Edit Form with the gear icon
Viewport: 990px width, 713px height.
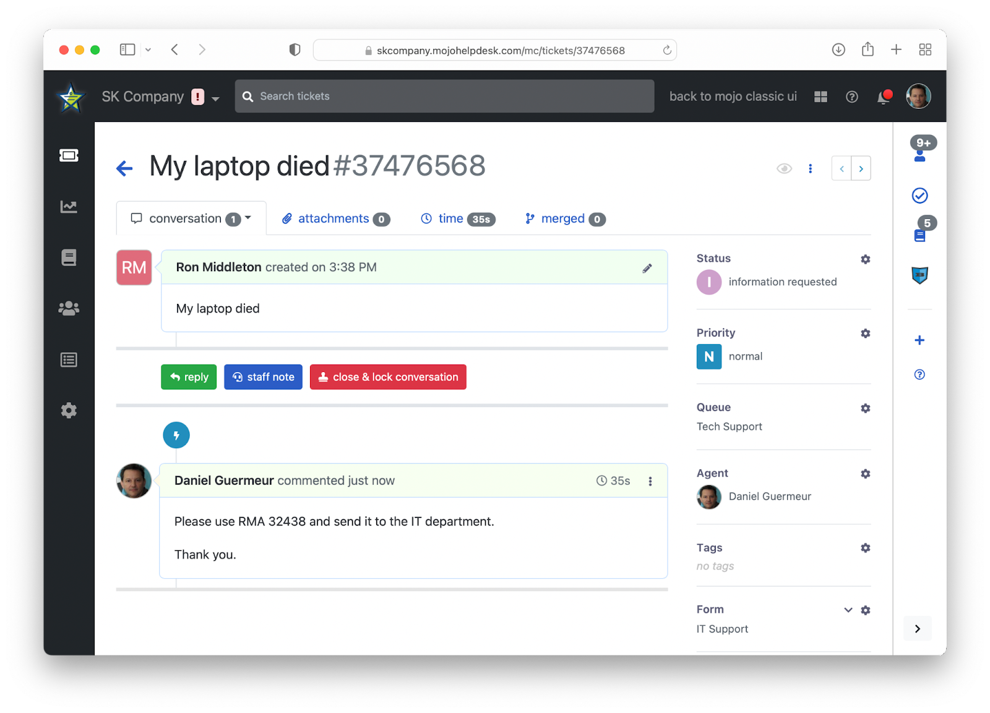tap(866, 610)
